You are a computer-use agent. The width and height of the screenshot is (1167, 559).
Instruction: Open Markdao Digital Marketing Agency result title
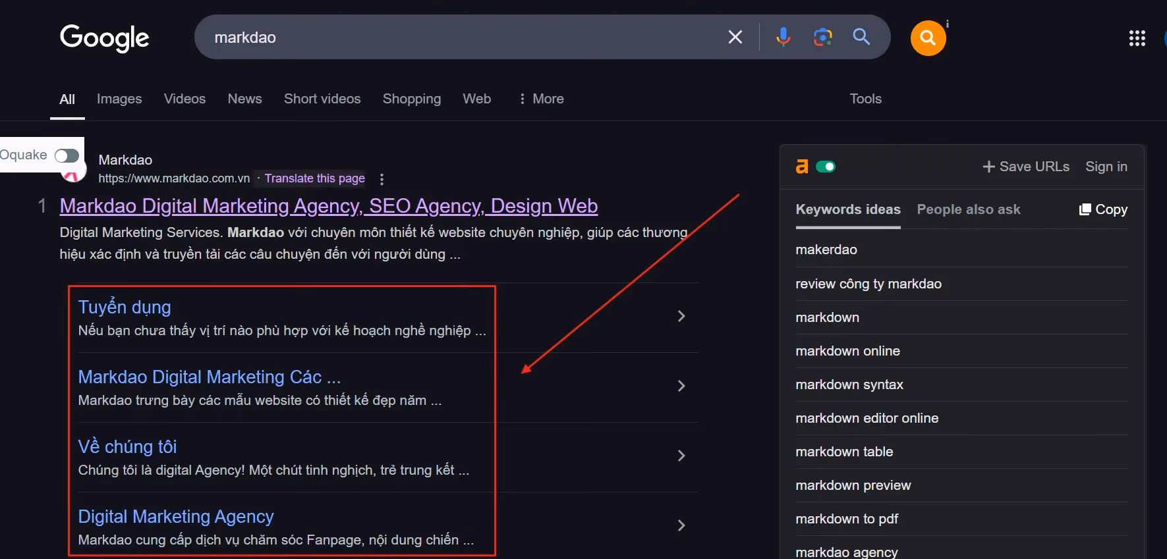[x=329, y=206]
